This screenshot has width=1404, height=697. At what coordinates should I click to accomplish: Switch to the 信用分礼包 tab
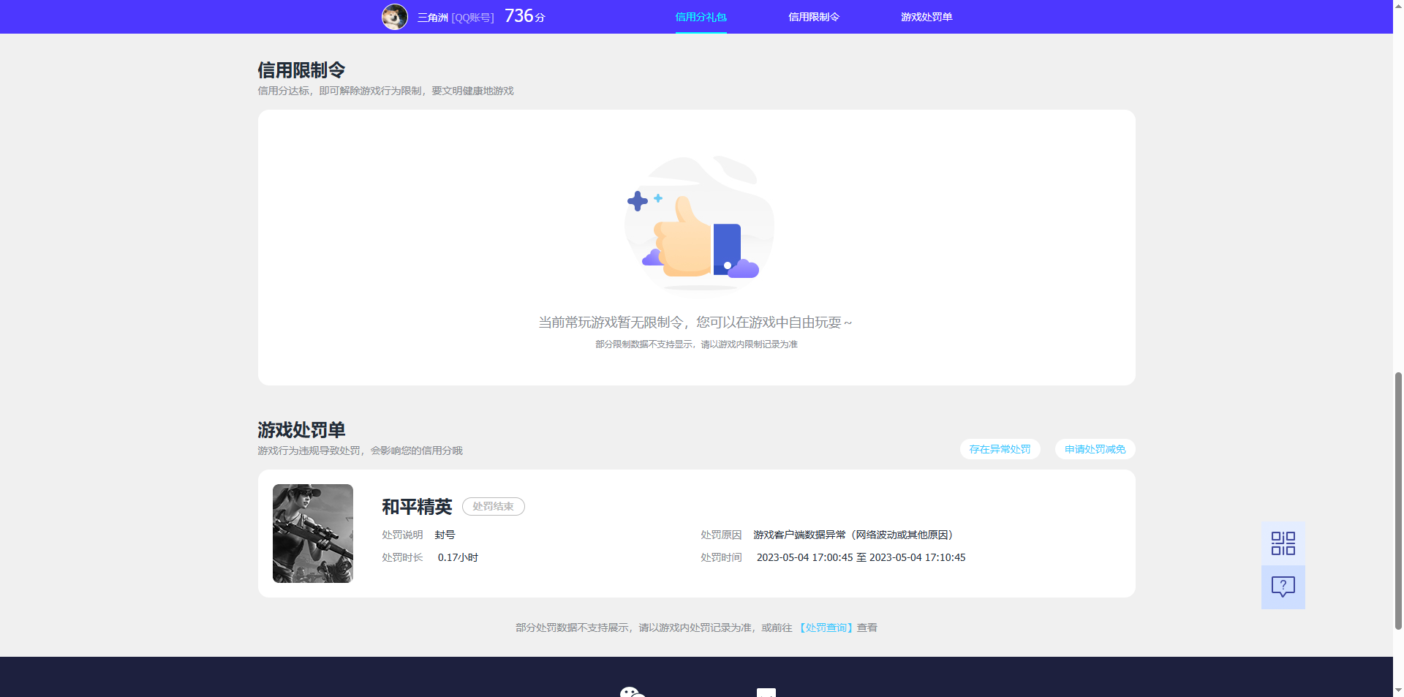click(x=701, y=17)
